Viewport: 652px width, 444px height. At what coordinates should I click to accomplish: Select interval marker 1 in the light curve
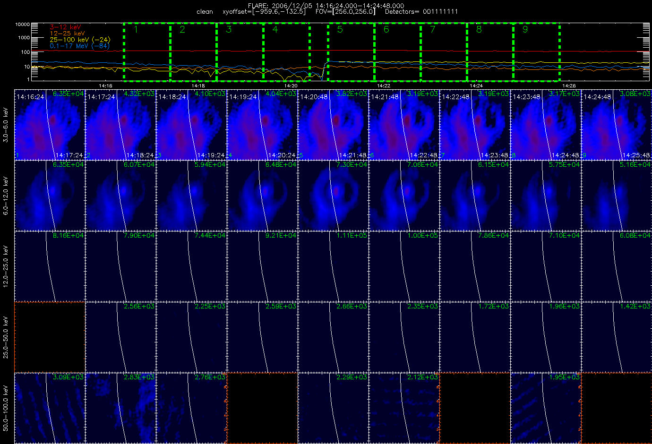(136, 29)
